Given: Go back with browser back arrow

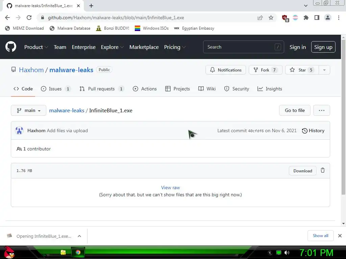Looking at the screenshot, I should [x=7, y=18].
